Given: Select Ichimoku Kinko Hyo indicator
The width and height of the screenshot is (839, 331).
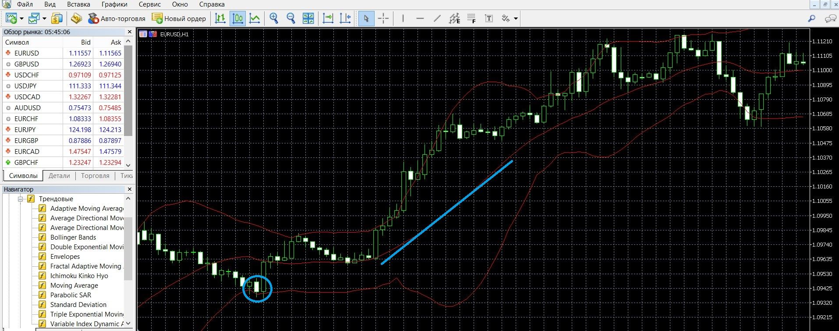Looking at the screenshot, I should pyautogui.click(x=79, y=276).
